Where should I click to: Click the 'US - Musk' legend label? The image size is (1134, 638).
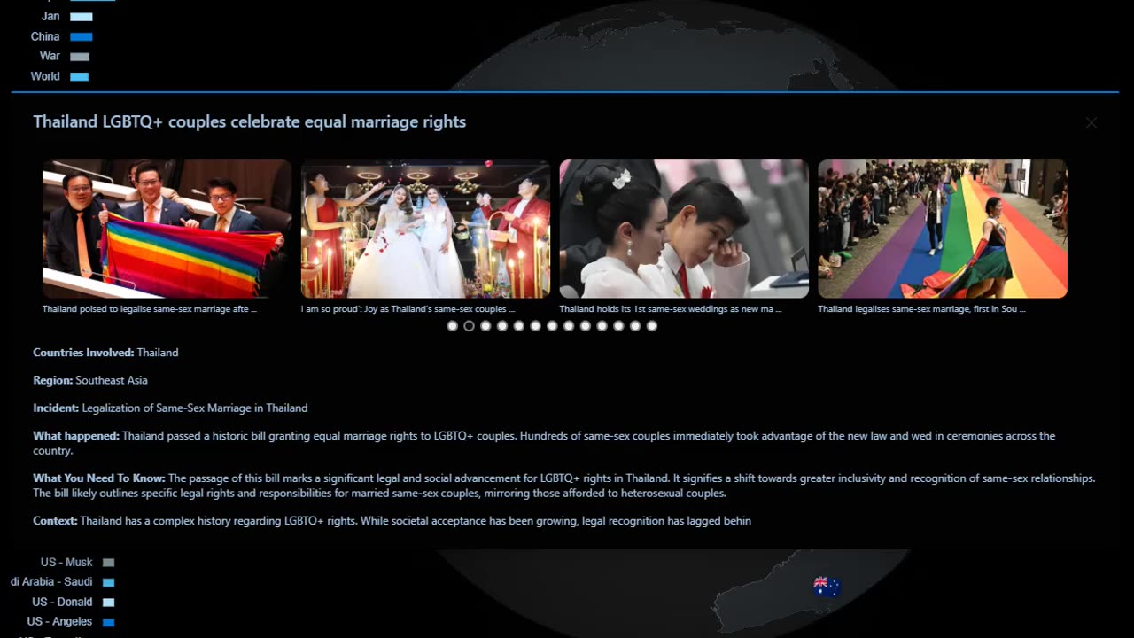pos(66,562)
